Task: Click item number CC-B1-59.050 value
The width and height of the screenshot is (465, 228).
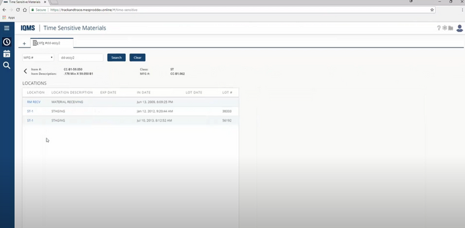Action: (x=73, y=69)
